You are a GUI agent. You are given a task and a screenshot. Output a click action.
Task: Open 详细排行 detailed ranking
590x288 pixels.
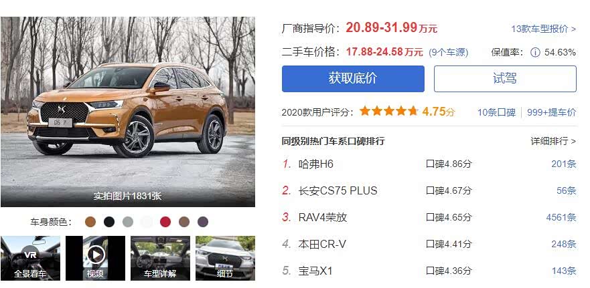(553, 141)
